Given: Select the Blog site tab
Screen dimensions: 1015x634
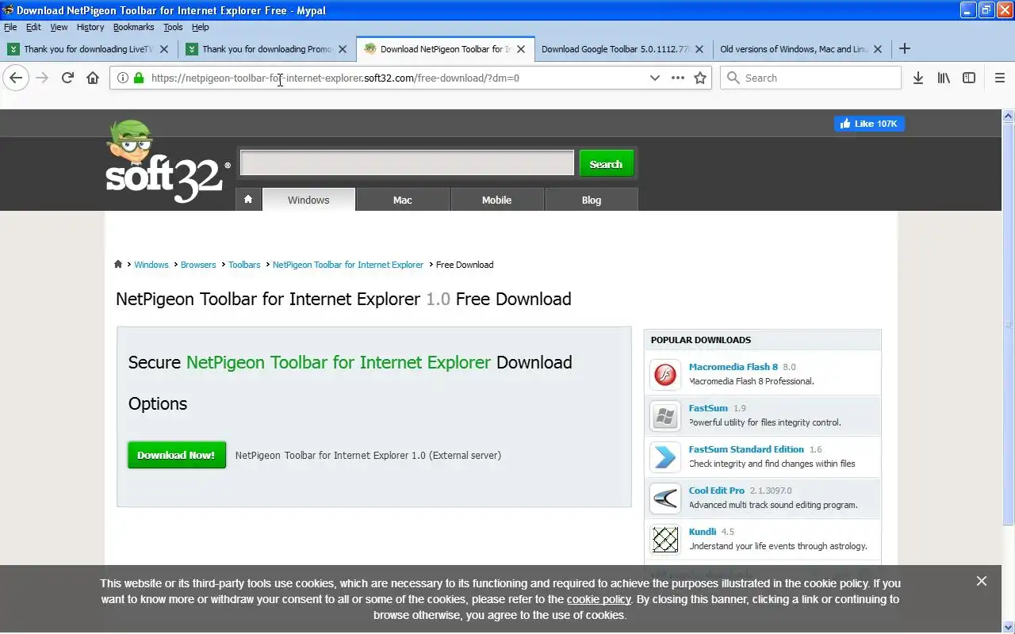Looking at the screenshot, I should tap(592, 200).
